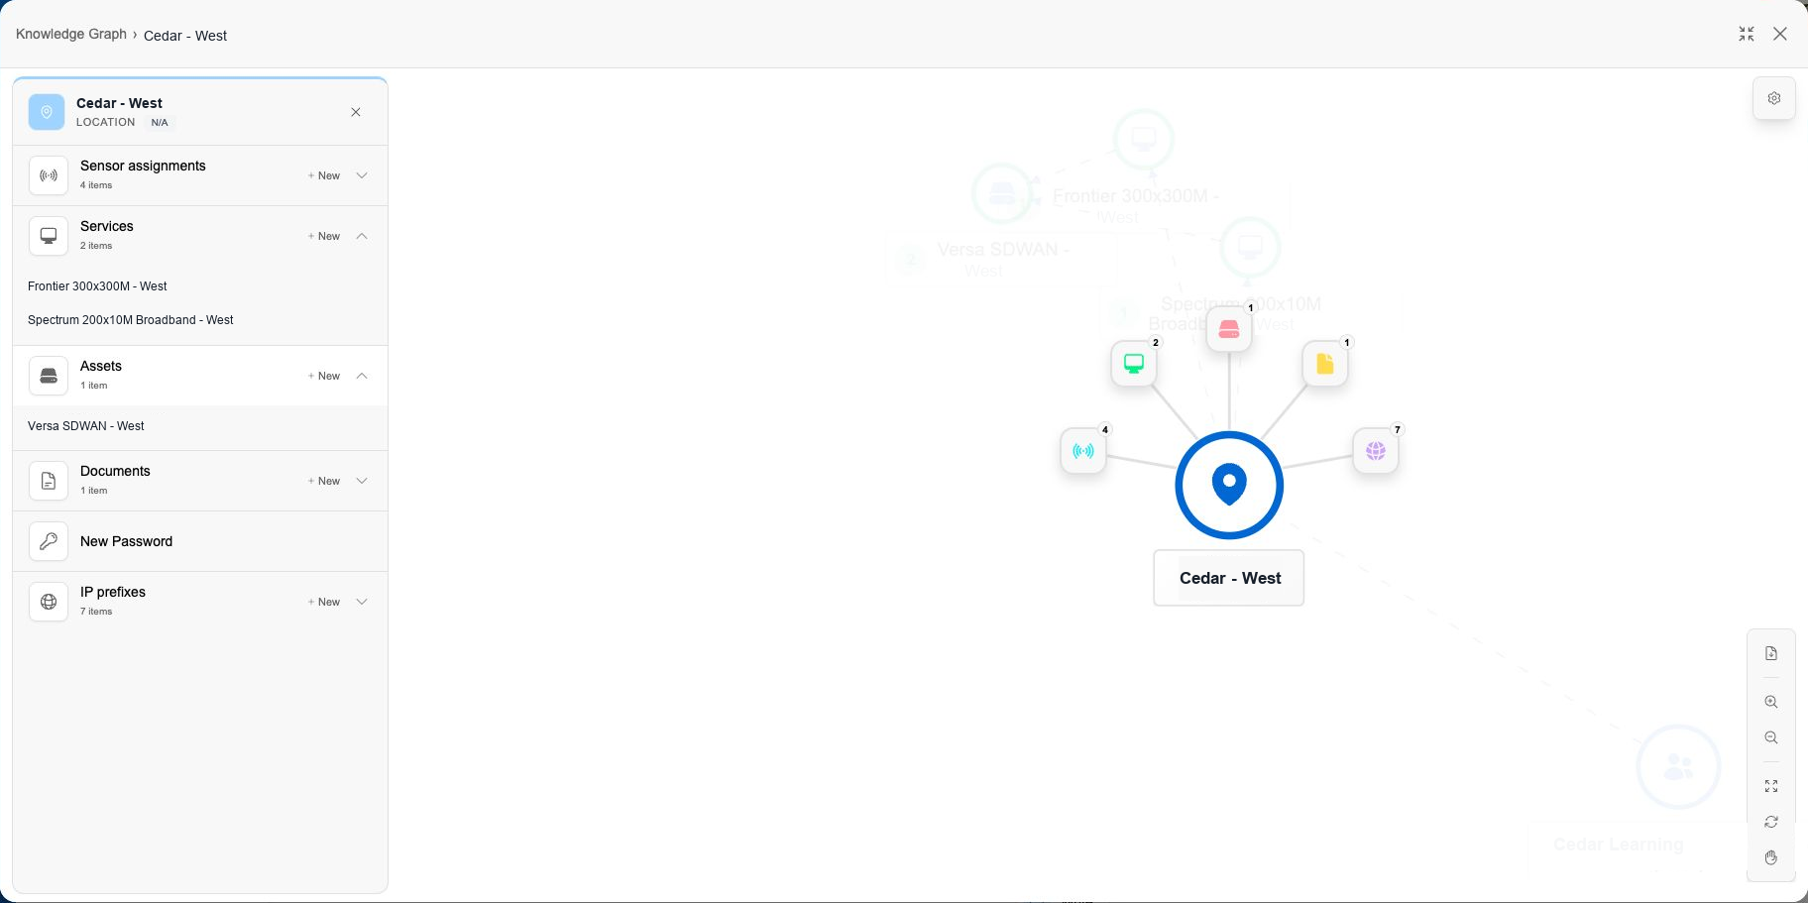
Task: Click the Documents file icon in panel
Action: [x=49, y=481]
